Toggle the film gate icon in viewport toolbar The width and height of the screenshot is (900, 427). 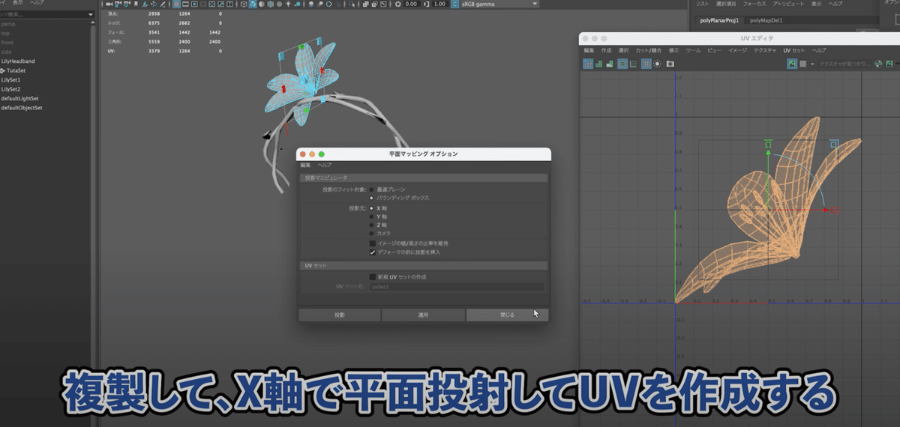185,4
